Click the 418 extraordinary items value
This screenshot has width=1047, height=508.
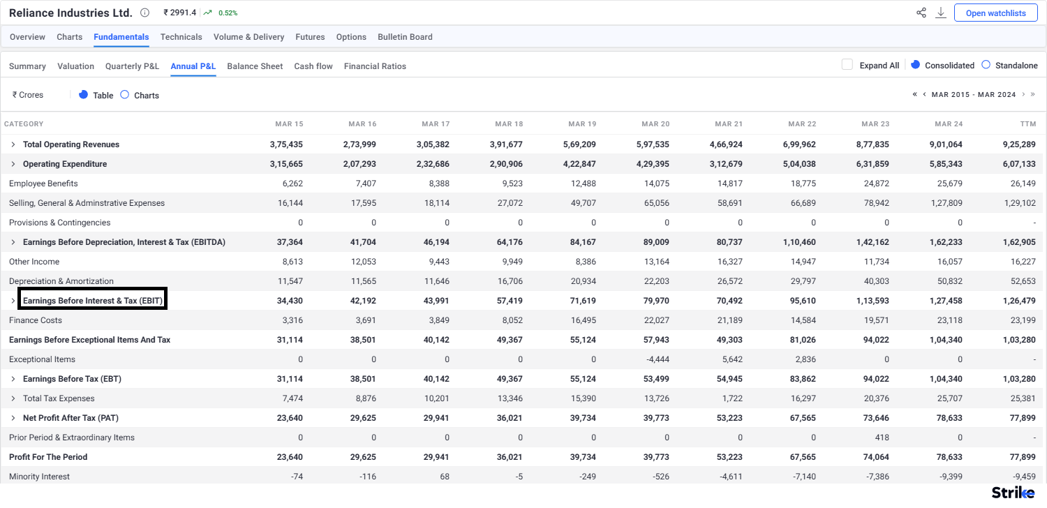point(882,438)
